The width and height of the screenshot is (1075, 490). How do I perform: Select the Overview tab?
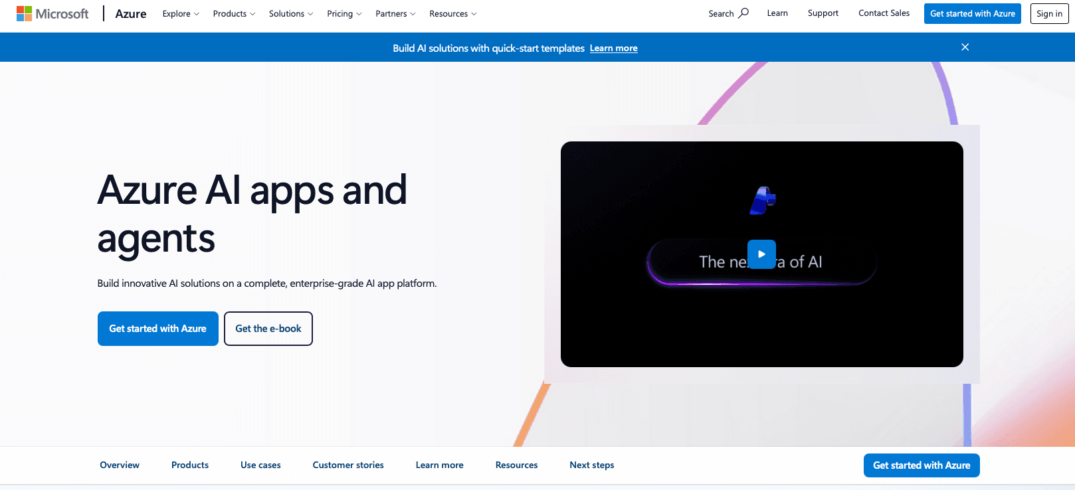click(120, 465)
